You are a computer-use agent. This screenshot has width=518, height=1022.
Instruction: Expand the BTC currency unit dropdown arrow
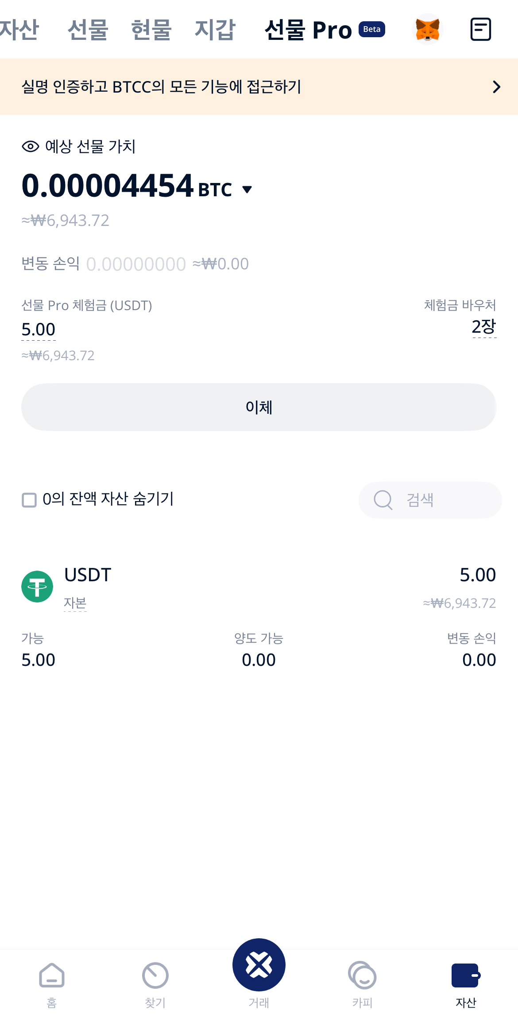(x=247, y=190)
